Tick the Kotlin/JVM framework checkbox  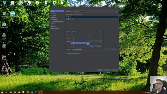pyautogui.click(x=67, y=19)
